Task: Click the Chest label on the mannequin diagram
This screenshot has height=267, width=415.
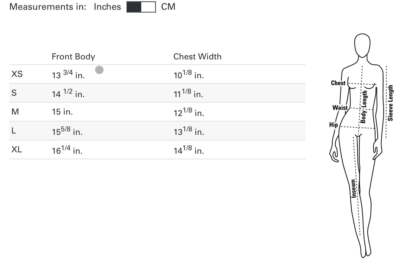Action: tap(338, 83)
